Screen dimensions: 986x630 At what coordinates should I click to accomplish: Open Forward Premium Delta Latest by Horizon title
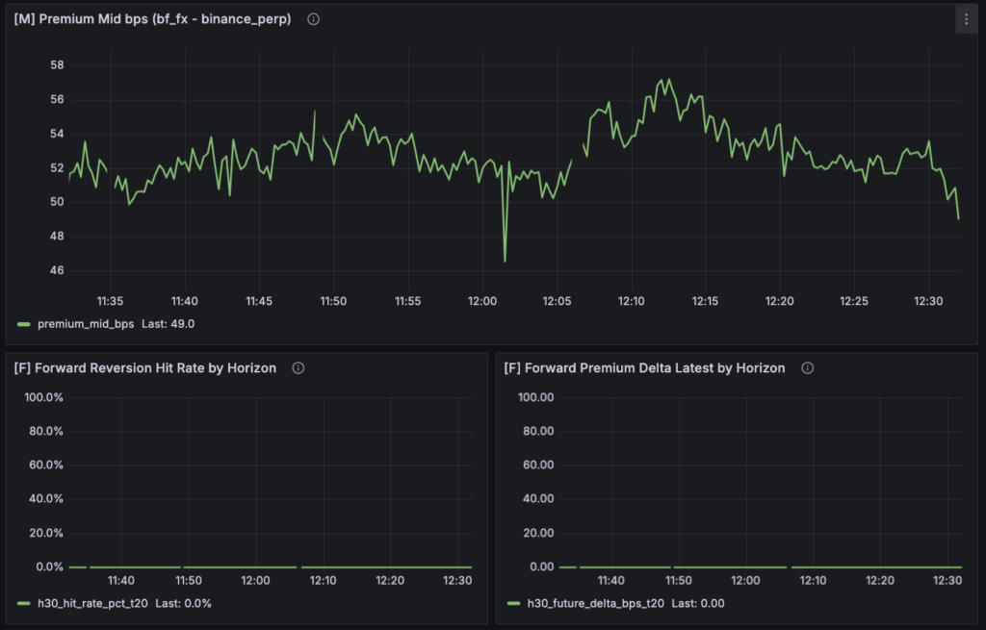point(644,368)
